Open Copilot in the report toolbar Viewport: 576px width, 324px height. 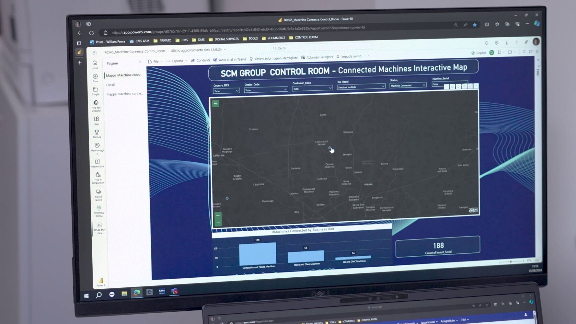[478, 53]
